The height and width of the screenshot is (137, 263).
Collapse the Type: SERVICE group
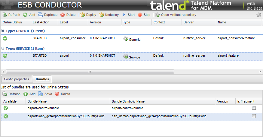(x=3, y=48)
